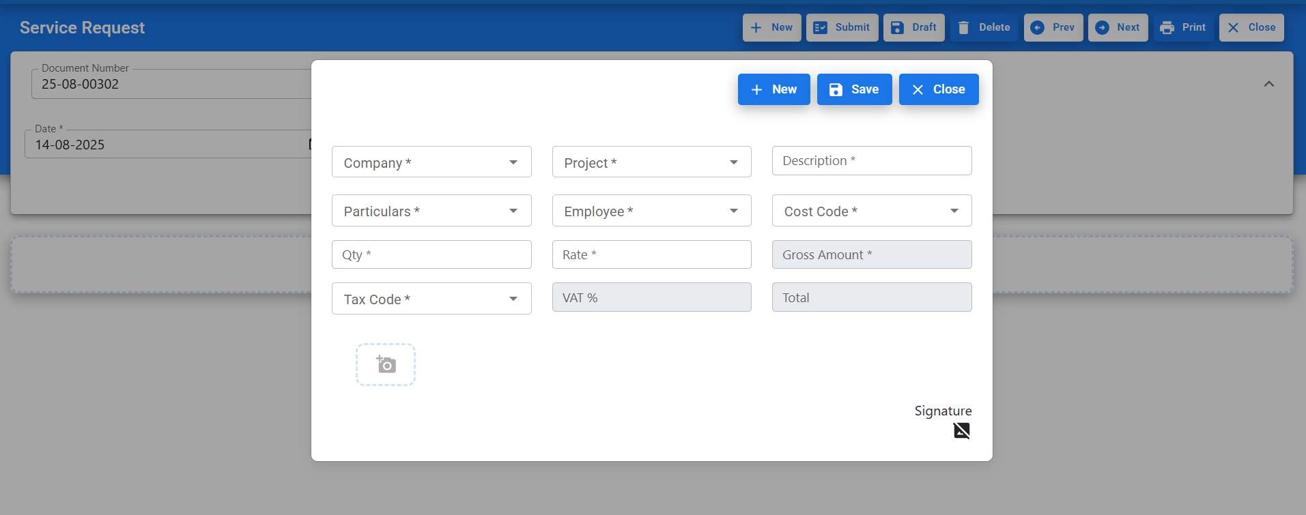Expand the Project dropdown list
This screenshot has height=515, width=1306.
(x=651, y=162)
